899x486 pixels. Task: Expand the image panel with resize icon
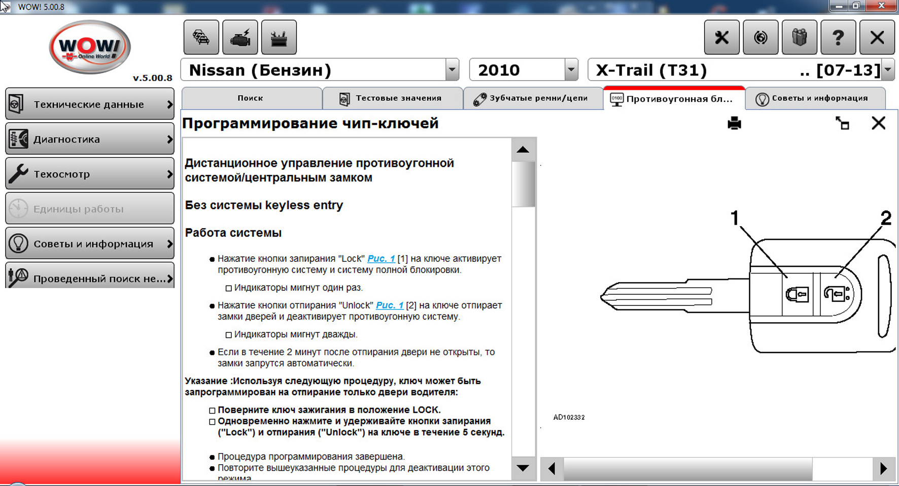point(842,123)
